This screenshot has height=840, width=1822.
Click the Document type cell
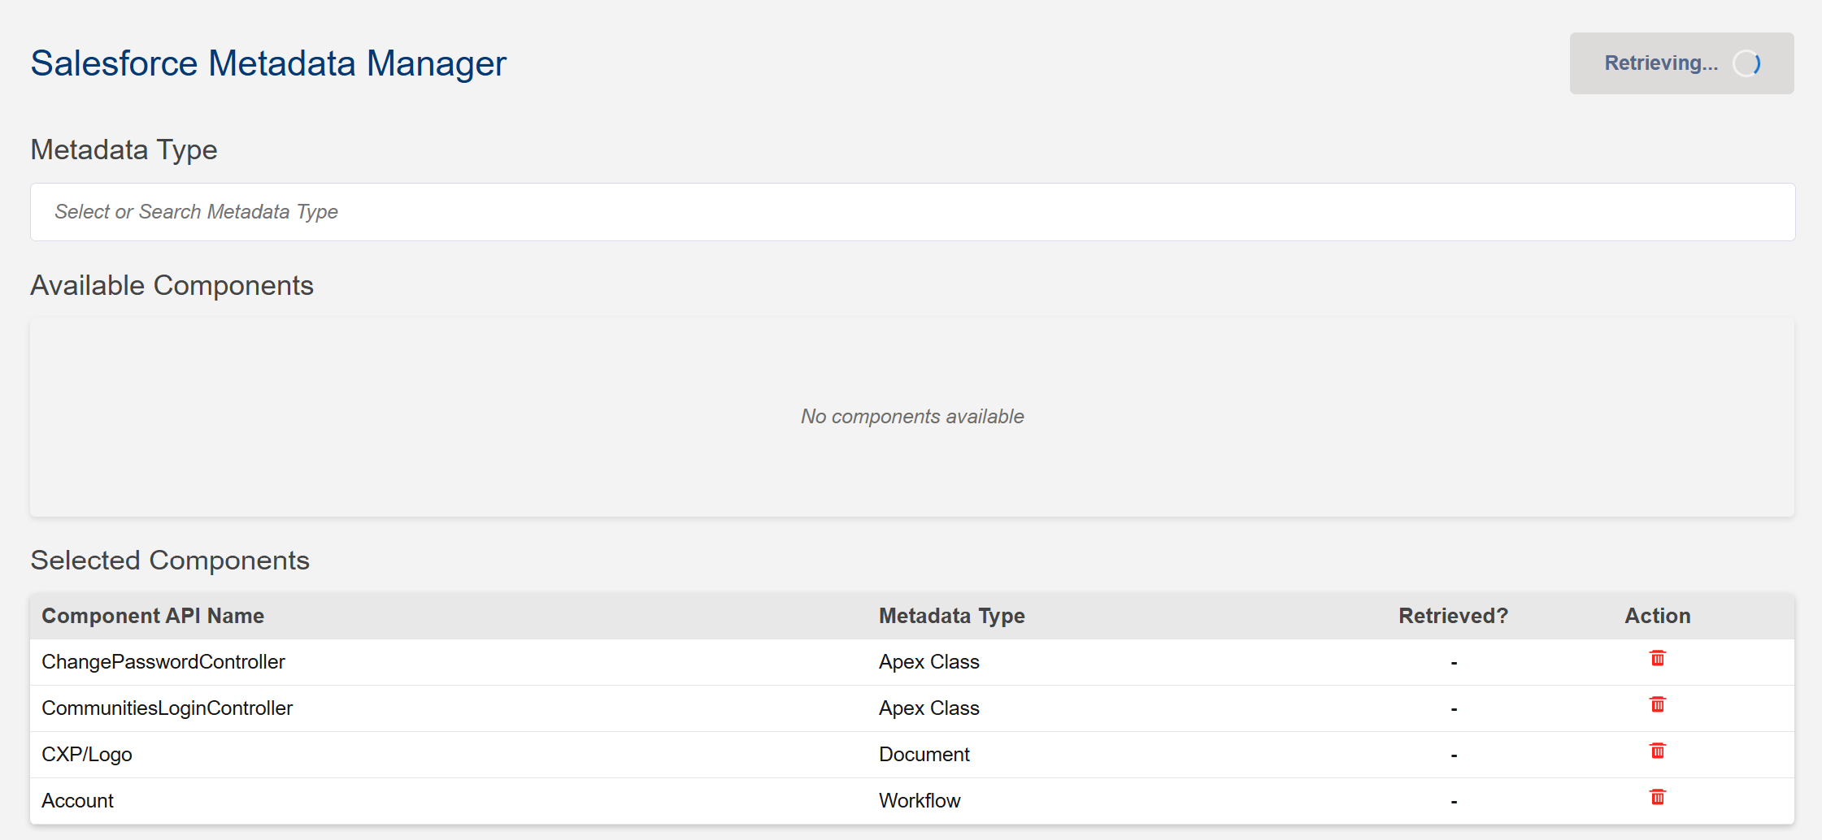(x=924, y=755)
